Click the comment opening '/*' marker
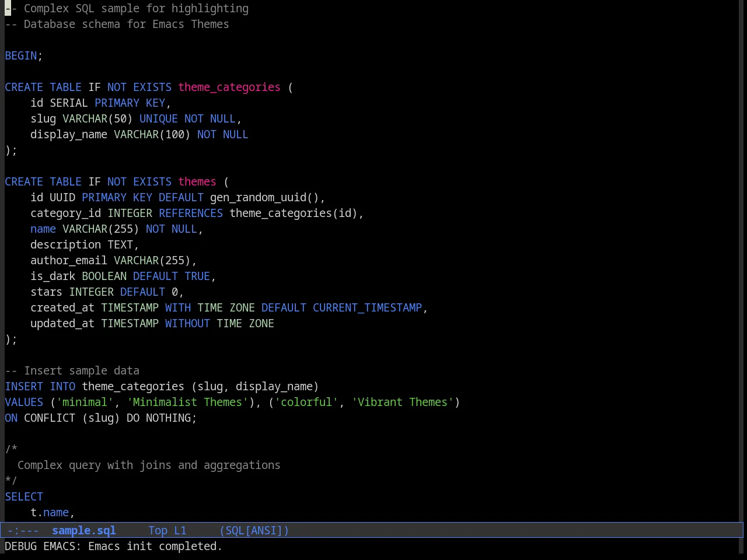This screenshot has height=560, width=747. click(11, 449)
